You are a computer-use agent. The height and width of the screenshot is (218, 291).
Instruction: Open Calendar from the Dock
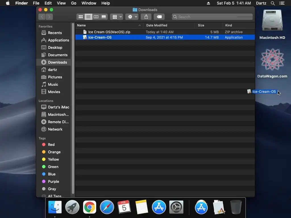(x=124, y=207)
